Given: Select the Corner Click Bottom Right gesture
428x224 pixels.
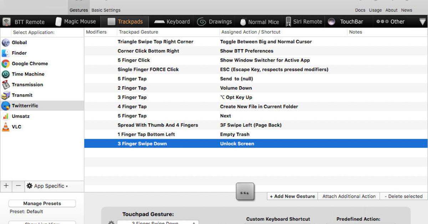Looking at the screenshot, I should (256, 51).
